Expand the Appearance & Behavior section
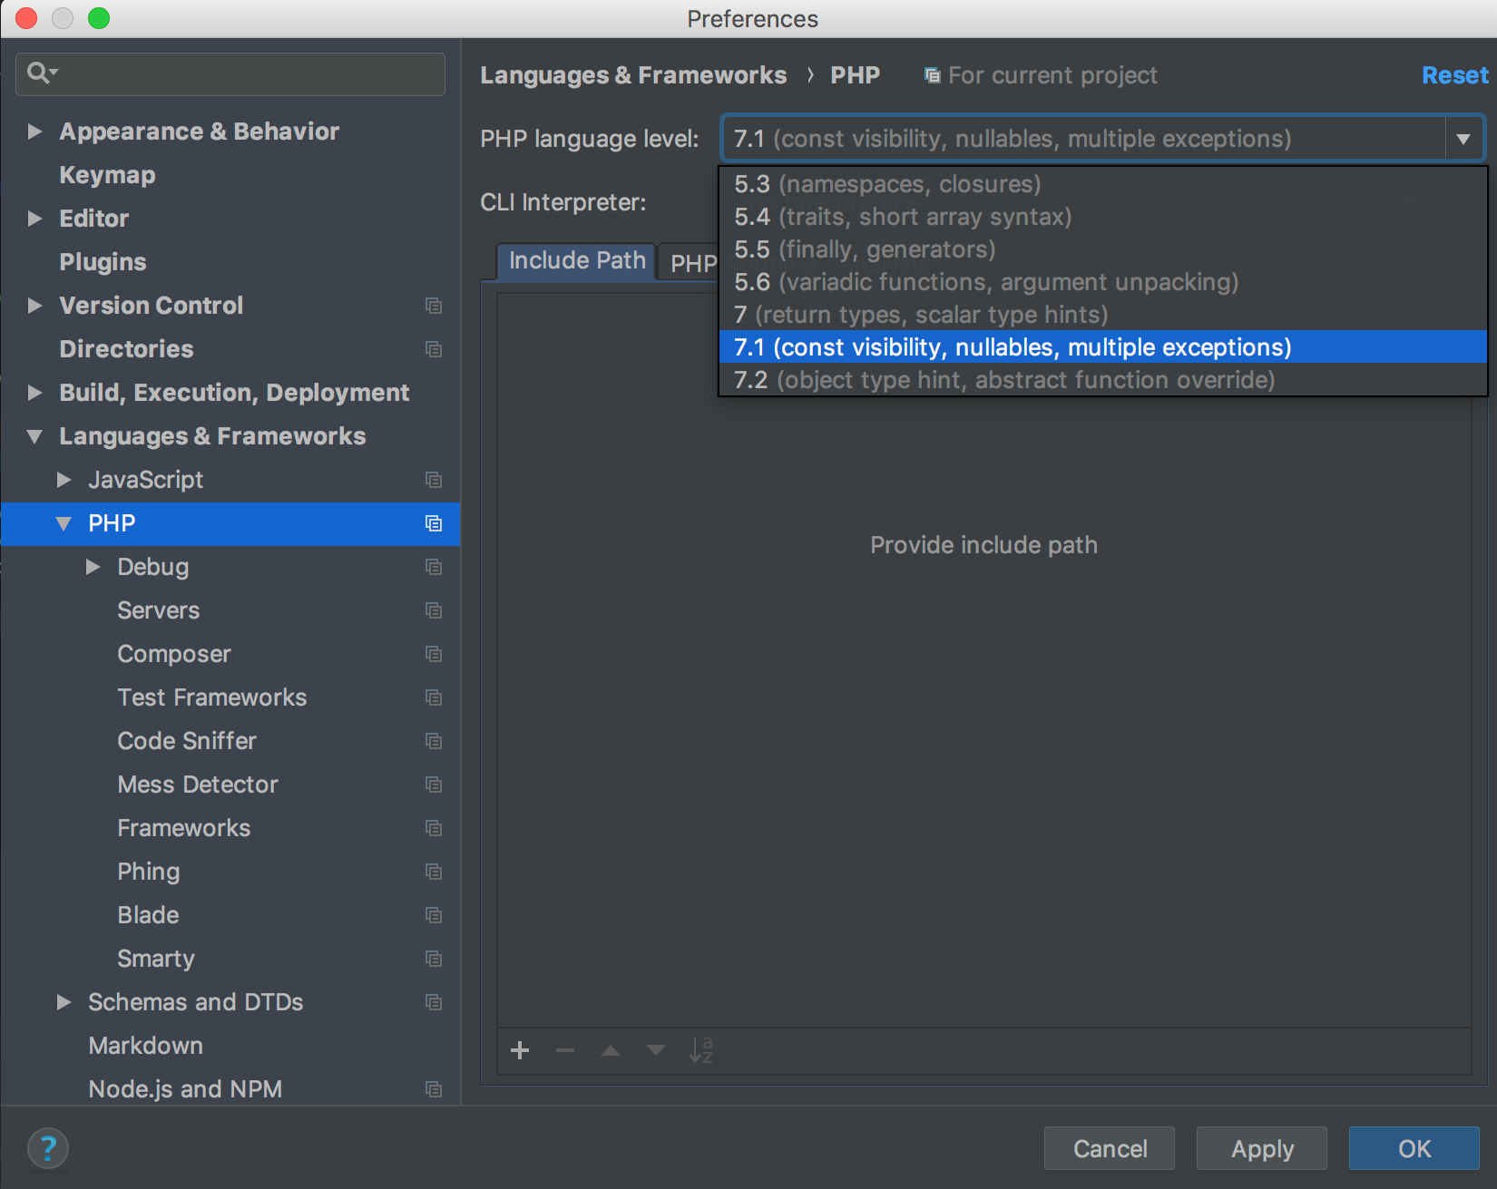 (34, 132)
